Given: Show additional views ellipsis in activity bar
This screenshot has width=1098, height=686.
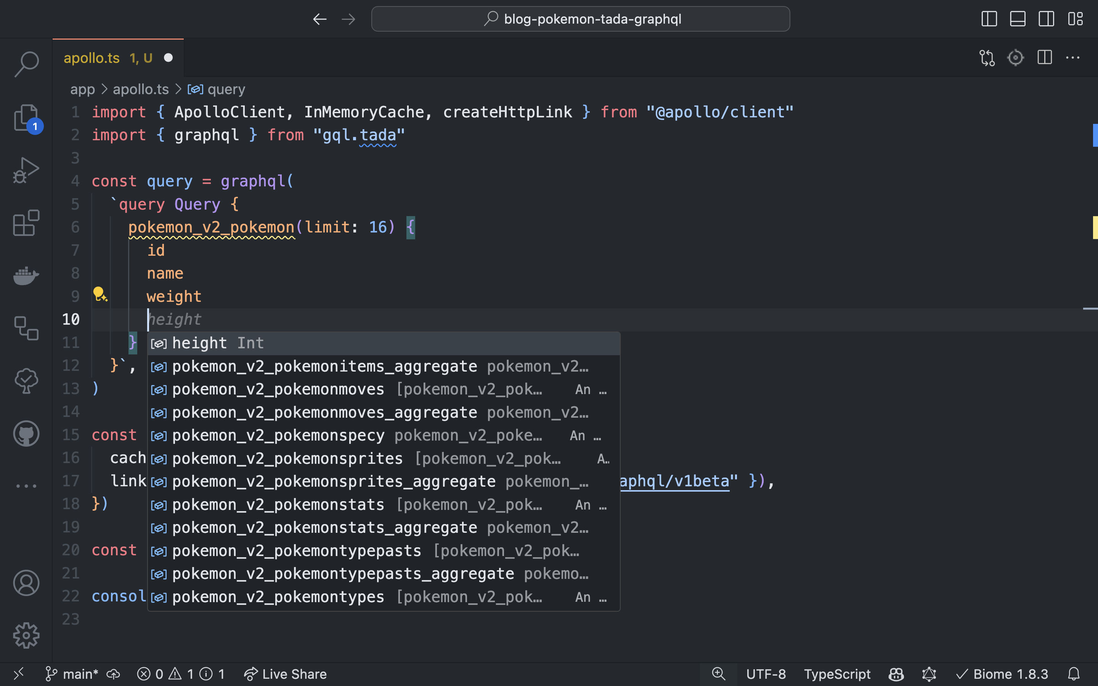Looking at the screenshot, I should pyautogui.click(x=26, y=486).
